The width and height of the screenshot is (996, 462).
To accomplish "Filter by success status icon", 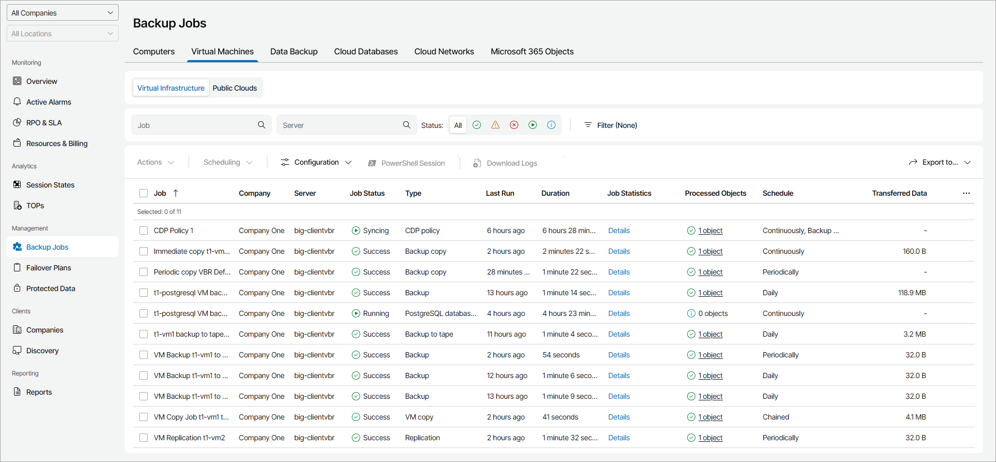I will pyautogui.click(x=477, y=125).
